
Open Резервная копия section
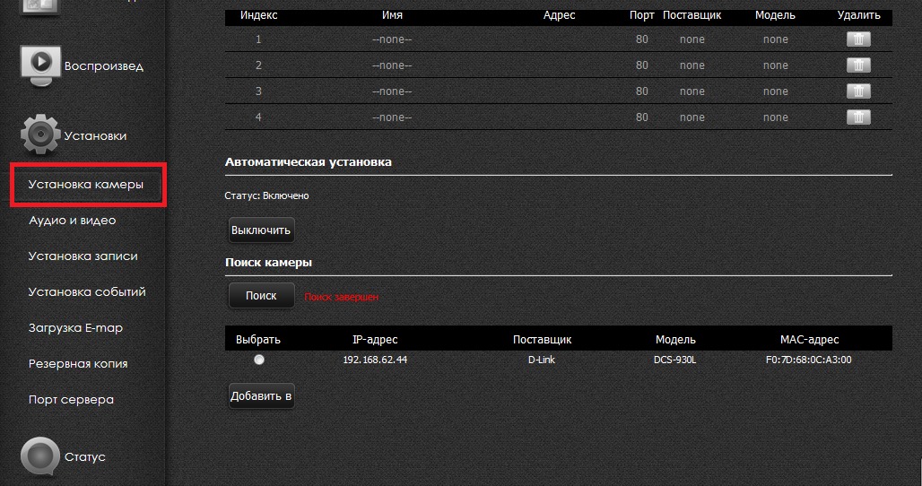click(78, 364)
